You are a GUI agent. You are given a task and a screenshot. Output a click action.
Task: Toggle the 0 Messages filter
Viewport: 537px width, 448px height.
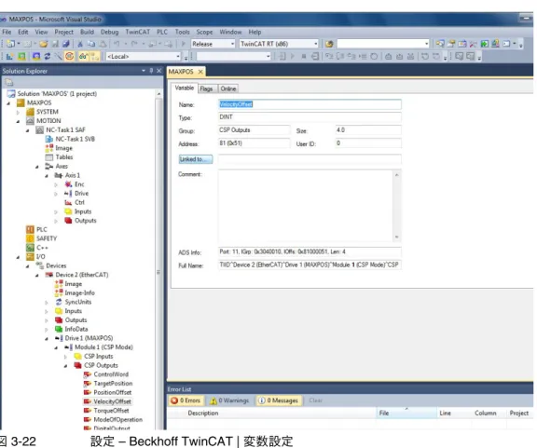pyautogui.click(x=279, y=400)
